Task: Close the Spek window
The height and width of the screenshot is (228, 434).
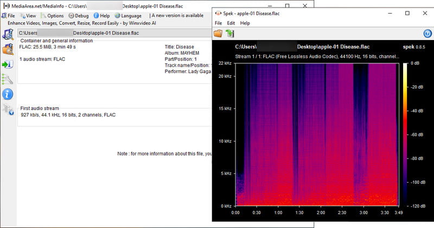Action: [x=425, y=13]
